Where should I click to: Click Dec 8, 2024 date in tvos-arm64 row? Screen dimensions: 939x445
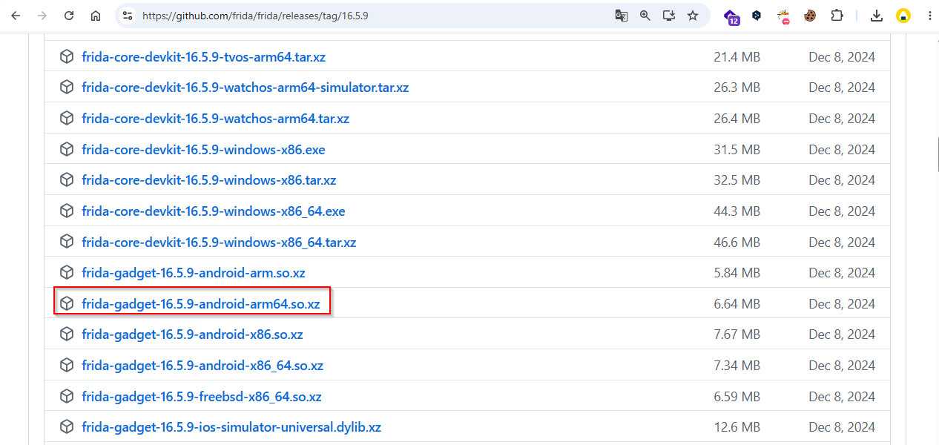(x=842, y=57)
